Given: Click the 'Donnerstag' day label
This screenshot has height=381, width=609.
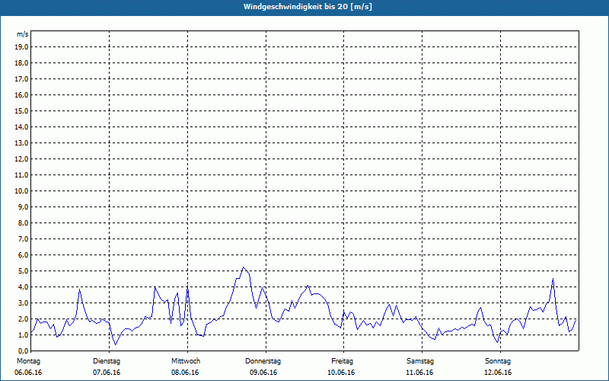Looking at the screenshot, I should [263, 361].
